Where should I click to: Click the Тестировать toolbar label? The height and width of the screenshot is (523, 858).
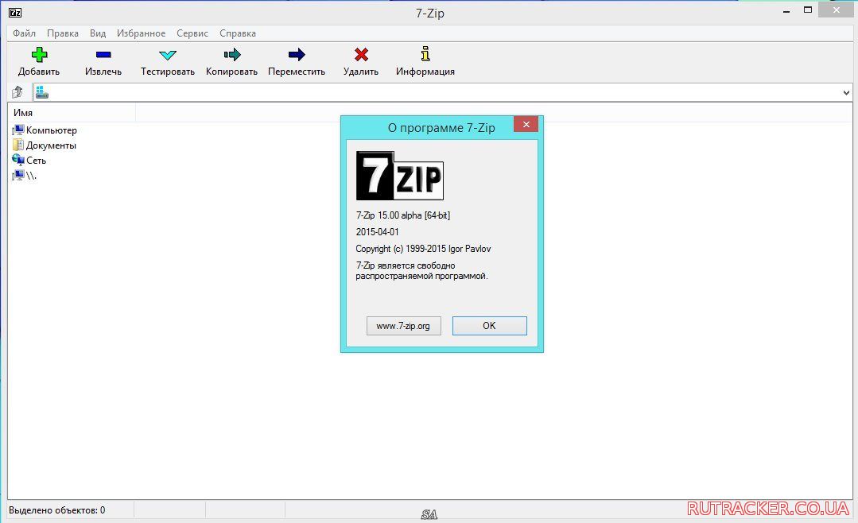click(168, 72)
